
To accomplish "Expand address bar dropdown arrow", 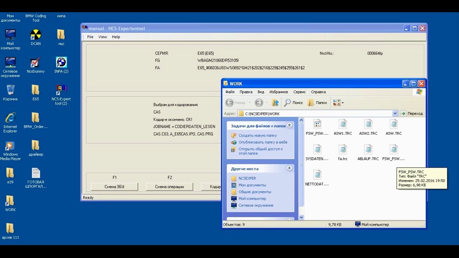I will pos(395,114).
